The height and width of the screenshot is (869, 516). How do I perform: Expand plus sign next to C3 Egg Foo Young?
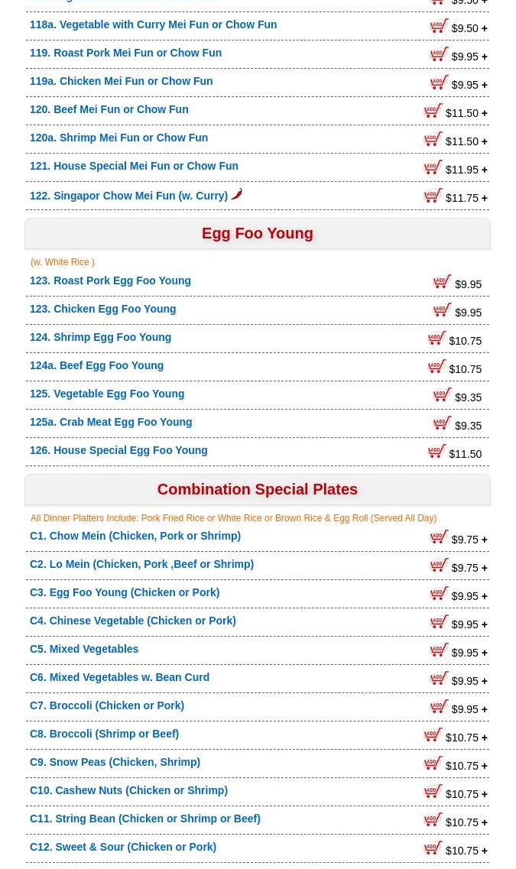click(484, 596)
